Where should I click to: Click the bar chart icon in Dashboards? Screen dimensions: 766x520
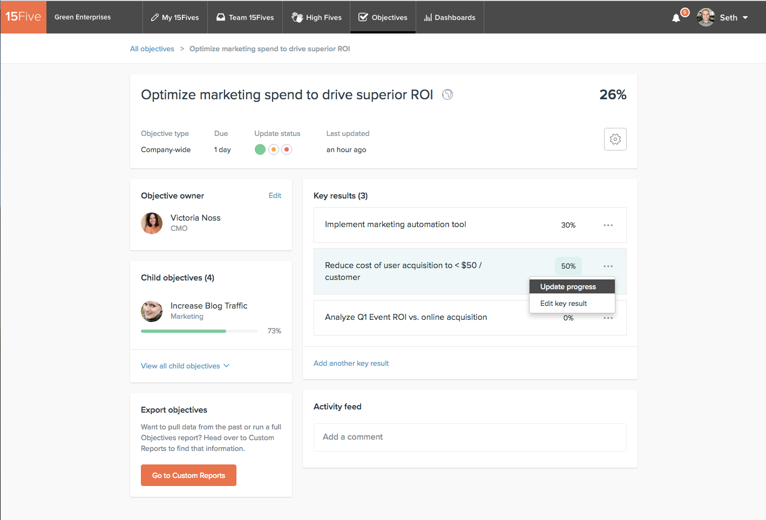pos(428,17)
